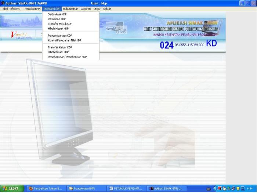Open Pengembangan KDP entry
Viewport: 257px width, 193px height.
[x=60, y=36]
